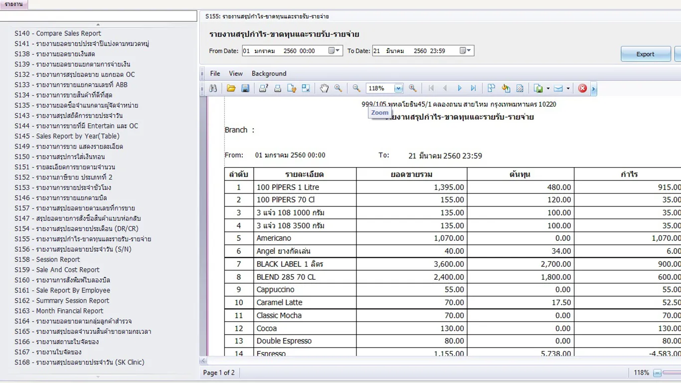Click the 'Page 1 of 2' status text
Viewport: 681px width, 383px height.
tap(219, 373)
